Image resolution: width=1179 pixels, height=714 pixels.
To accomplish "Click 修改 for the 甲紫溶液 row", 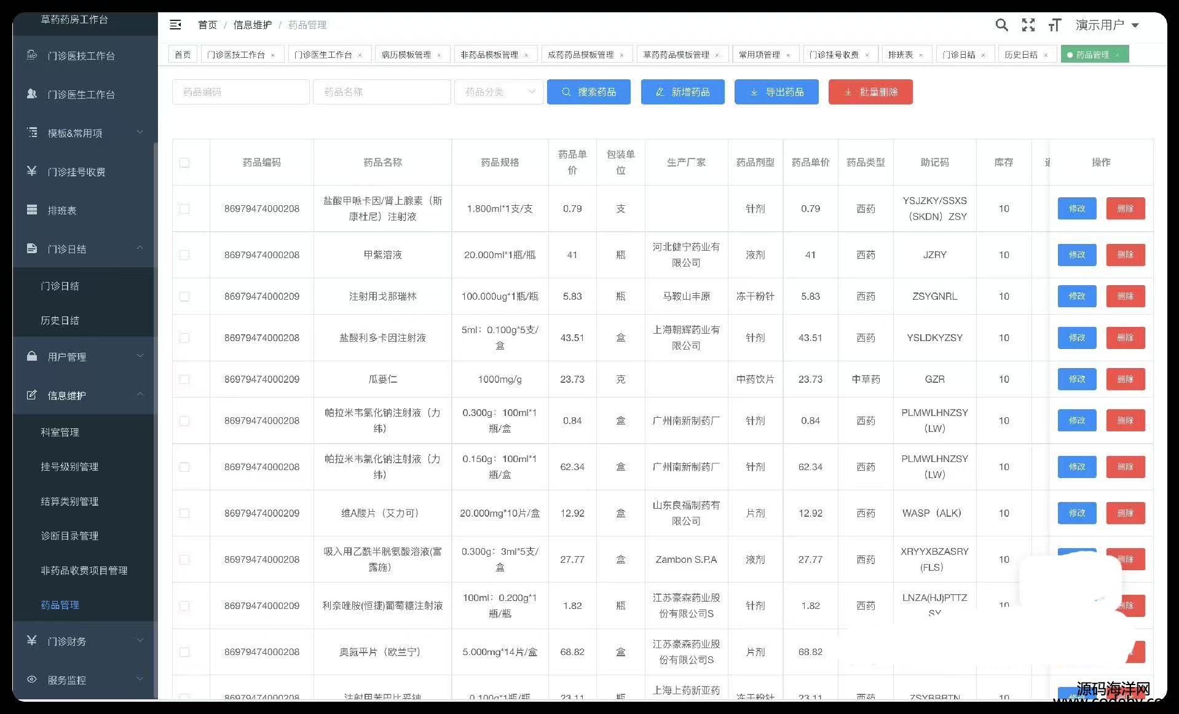I will (1076, 255).
